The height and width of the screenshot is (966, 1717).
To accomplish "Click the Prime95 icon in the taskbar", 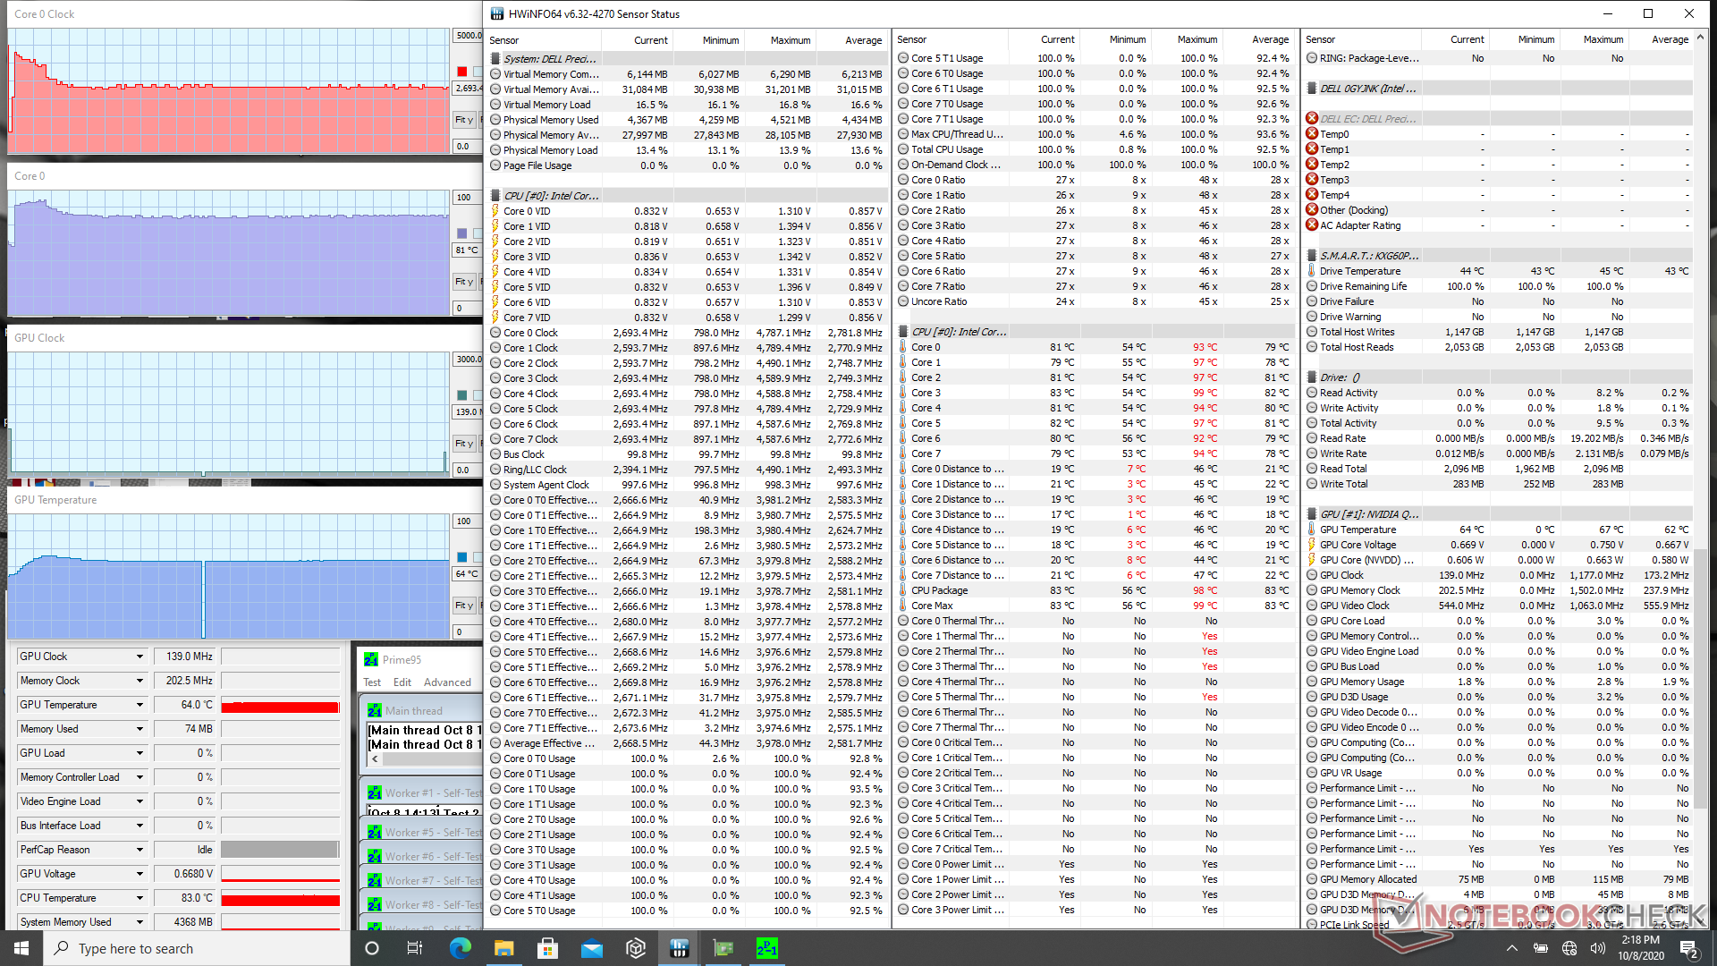I will [x=766, y=948].
